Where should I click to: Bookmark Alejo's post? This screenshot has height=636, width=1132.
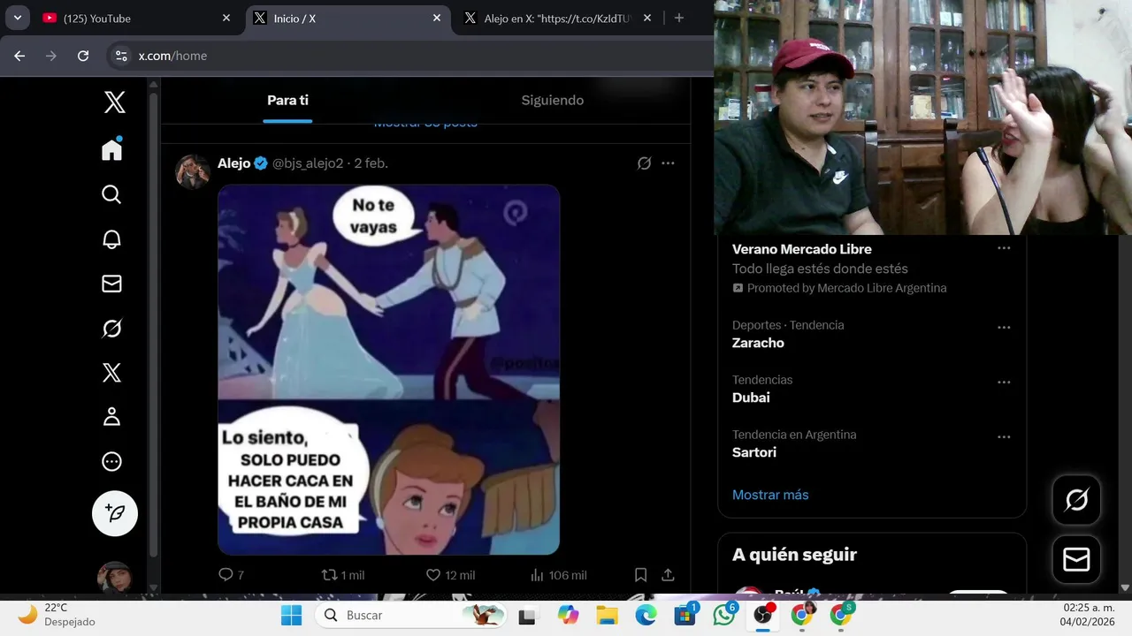pos(641,575)
